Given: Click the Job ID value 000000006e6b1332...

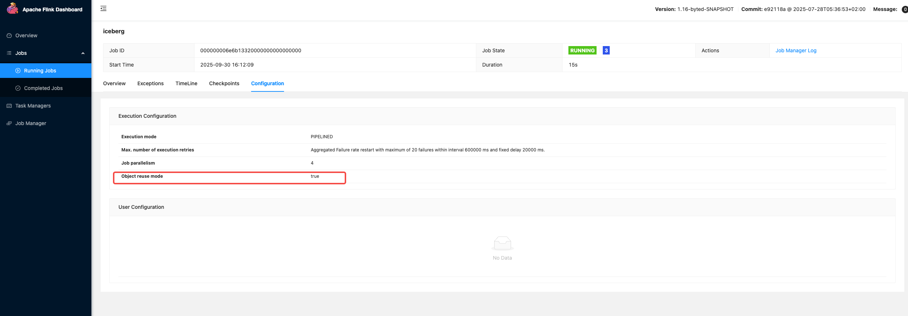Looking at the screenshot, I should point(251,50).
